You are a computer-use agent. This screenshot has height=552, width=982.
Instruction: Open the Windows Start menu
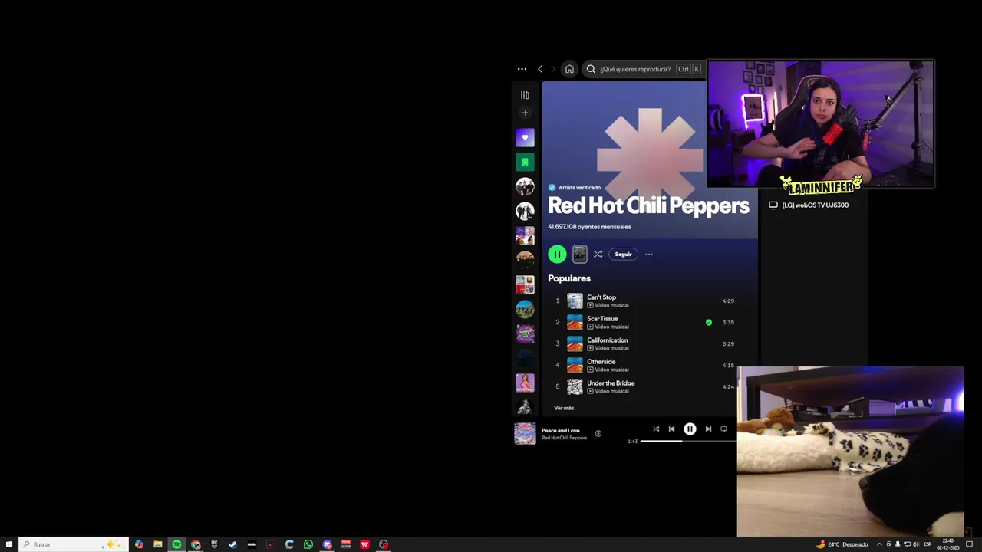click(x=9, y=544)
